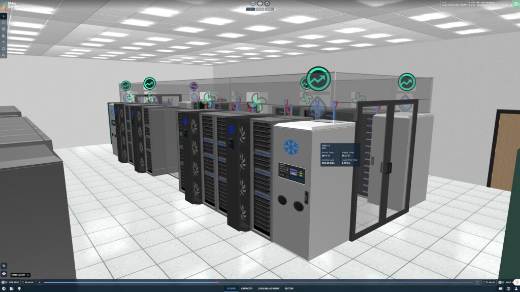The image size is (520, 292).
Task: Switch to the Cooling Advisor tab
Action: click(x=268, y=288)
